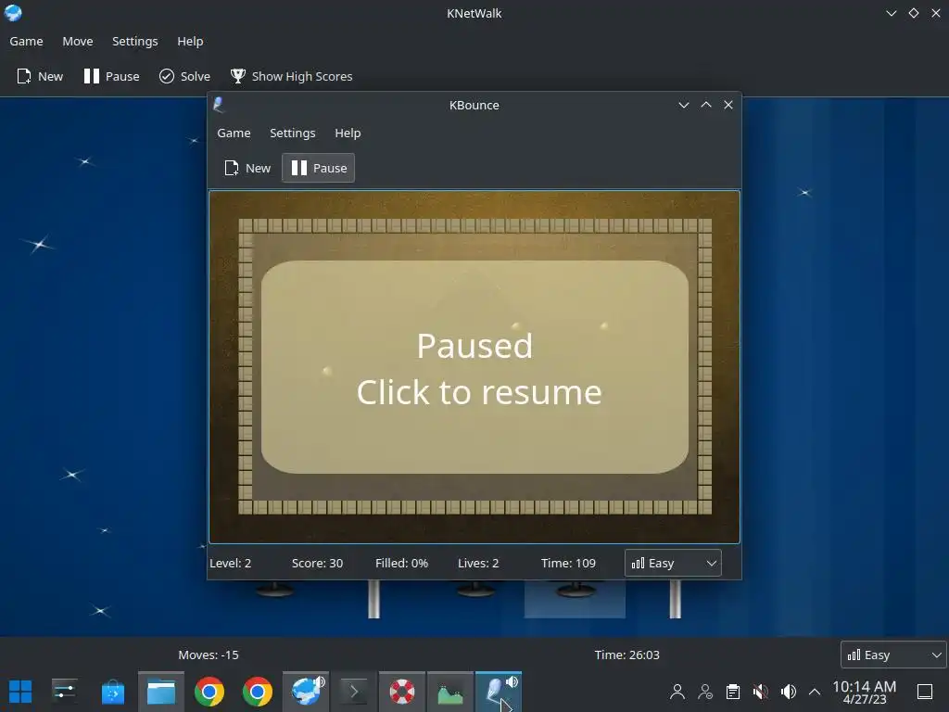Click the KNetWalk title bar globe icon
Viewport: 949px width, 712px height.
(x=13, y=13)
